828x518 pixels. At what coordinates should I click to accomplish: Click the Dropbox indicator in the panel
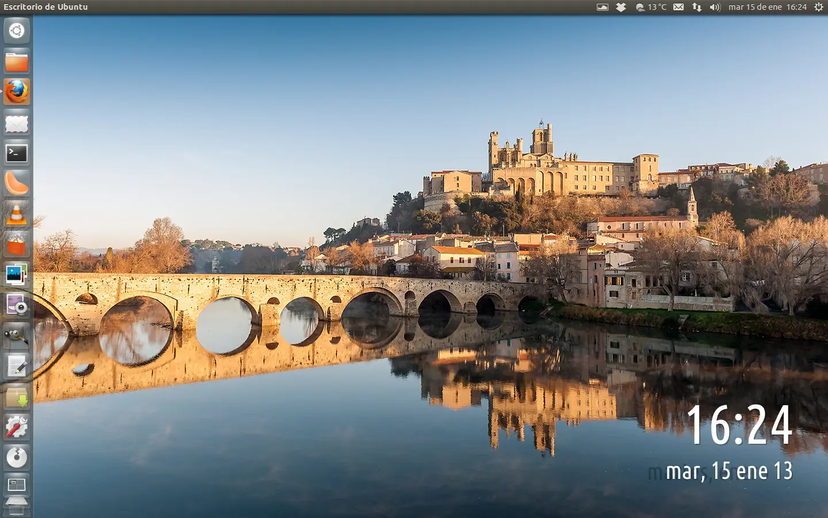coord(622,7)
